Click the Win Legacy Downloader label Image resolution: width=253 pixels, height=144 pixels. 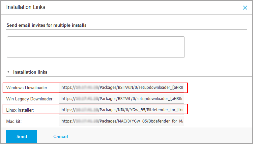coord(30,99)
